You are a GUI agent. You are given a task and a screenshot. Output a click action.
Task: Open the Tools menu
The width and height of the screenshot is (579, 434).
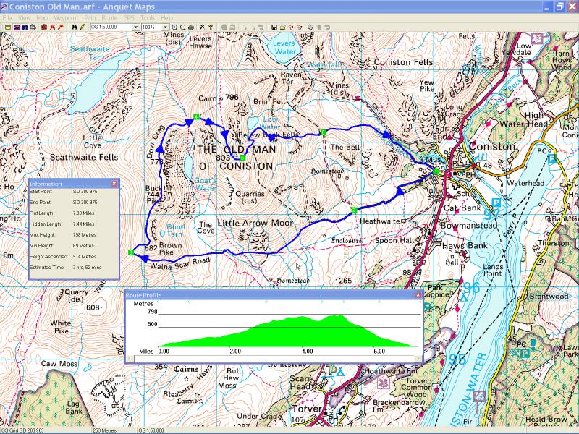(148, 17)
